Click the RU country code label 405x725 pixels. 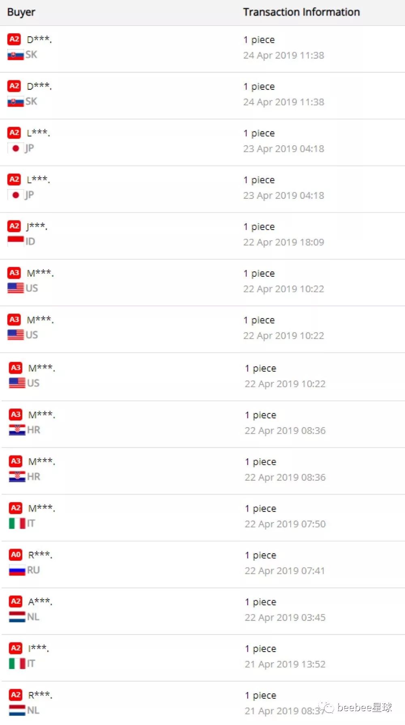(x=33, y=570)
